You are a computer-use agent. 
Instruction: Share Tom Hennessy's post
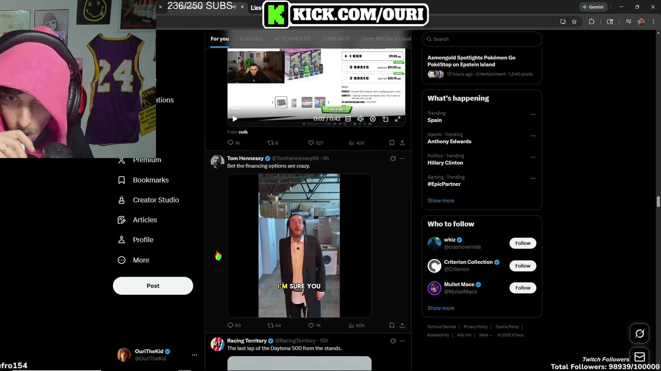(x=402, y=325)
